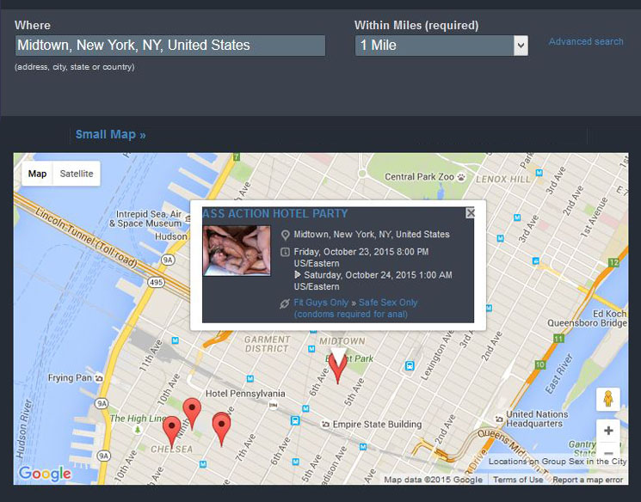Click into the Where location input field
Screen dimensions: 641x502
[169, 46]
